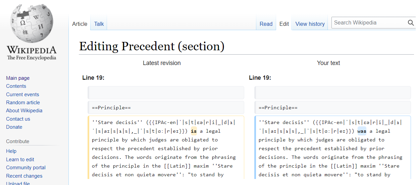Open the Help link under Contribute
Screen dimensions: 416x185
pyautogui.click(x=11, y=151)
